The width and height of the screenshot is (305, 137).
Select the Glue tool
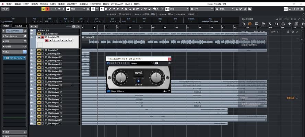pyautogui.click(x=122, y=9)
